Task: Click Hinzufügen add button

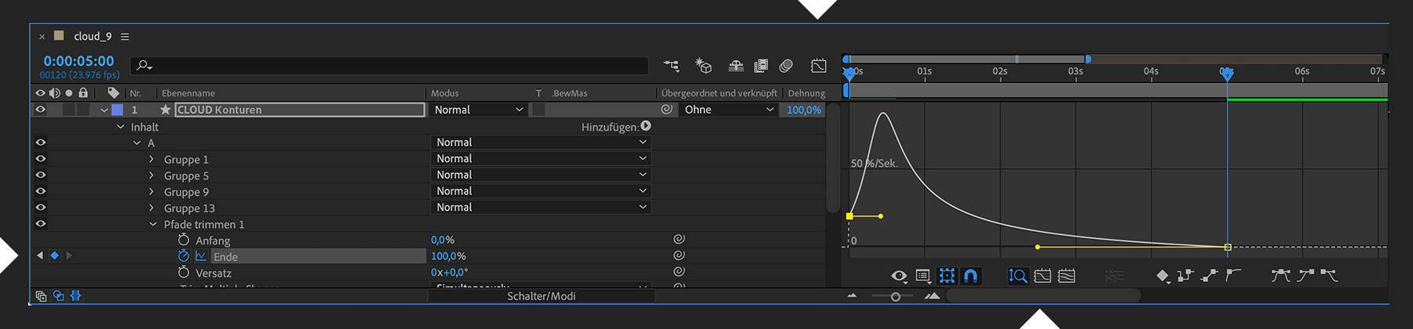Action: [x=646, y=126]
